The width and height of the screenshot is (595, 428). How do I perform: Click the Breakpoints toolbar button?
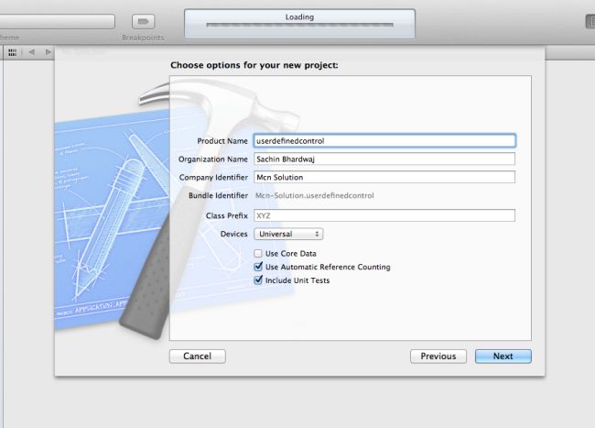coord(143,22)
